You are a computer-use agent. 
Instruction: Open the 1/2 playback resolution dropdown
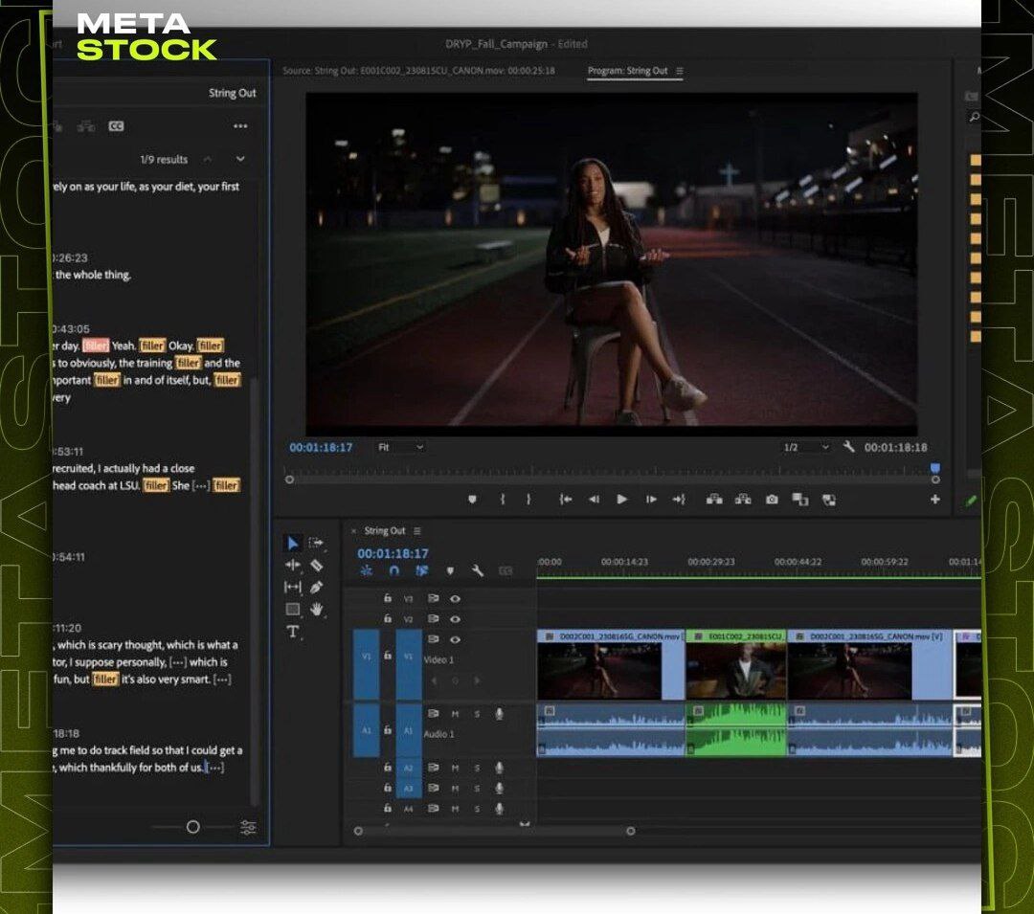[x=805, y=447]
